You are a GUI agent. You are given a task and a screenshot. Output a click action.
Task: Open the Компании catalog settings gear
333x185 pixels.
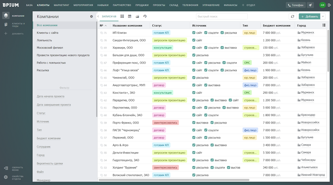[92, 17]
